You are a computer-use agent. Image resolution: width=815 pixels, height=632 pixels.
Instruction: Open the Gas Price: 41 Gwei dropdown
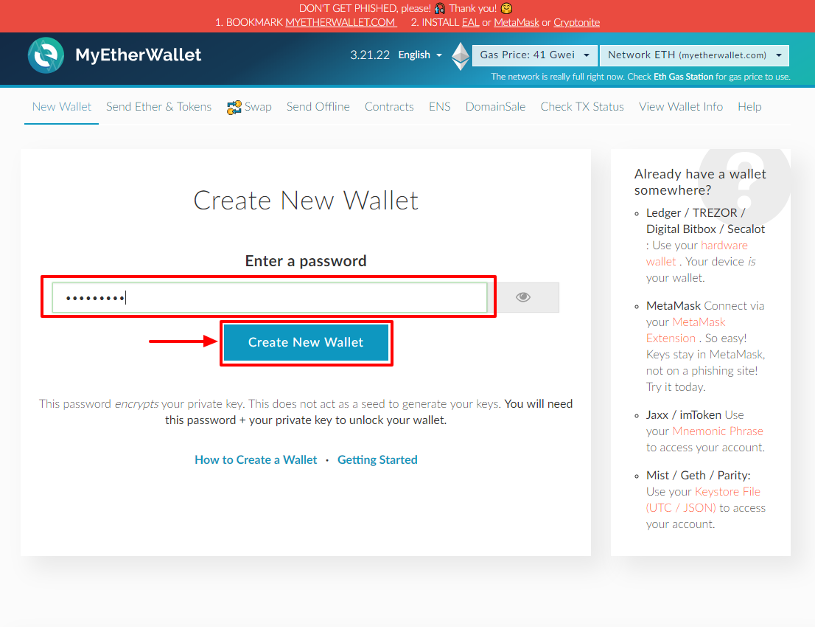point(534,55)
